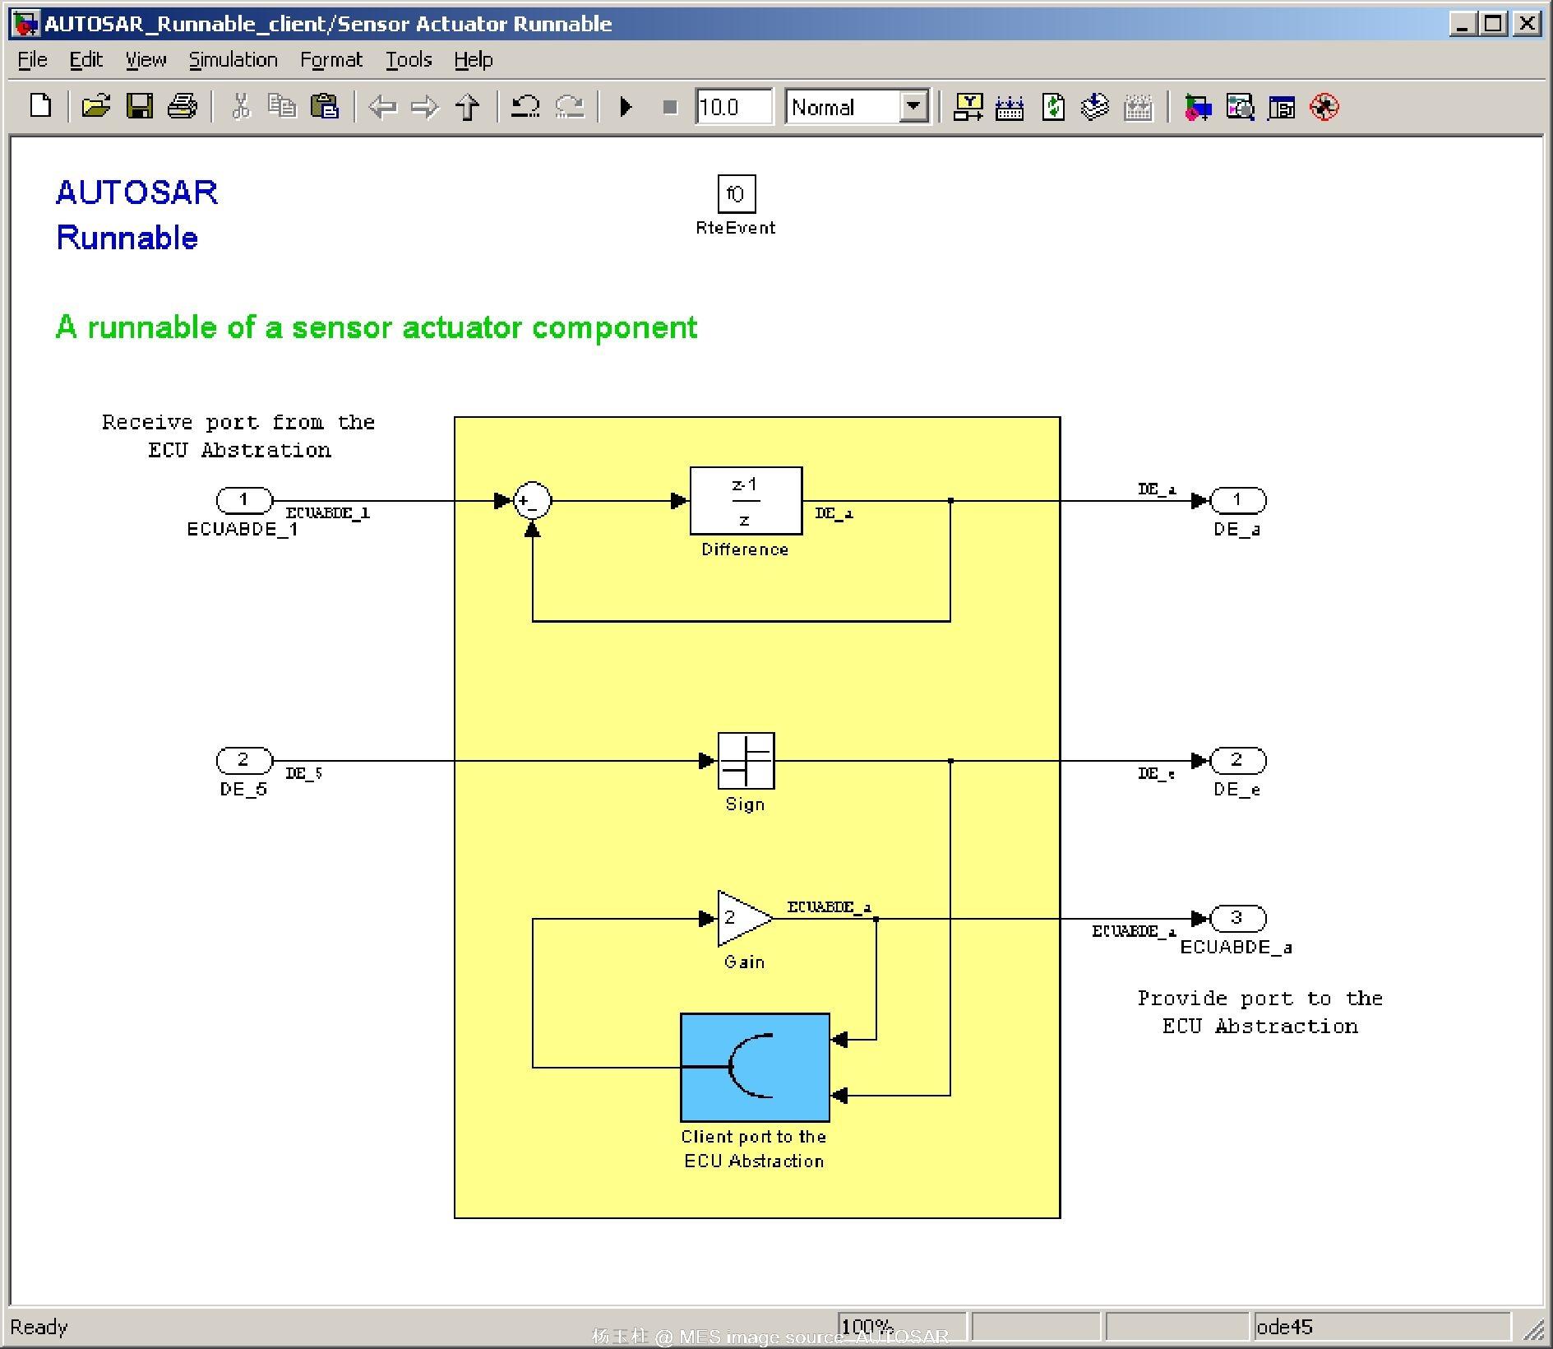Screen dimensions: 1553x1349
Task: Create a new model
Action: coord(39,107)
